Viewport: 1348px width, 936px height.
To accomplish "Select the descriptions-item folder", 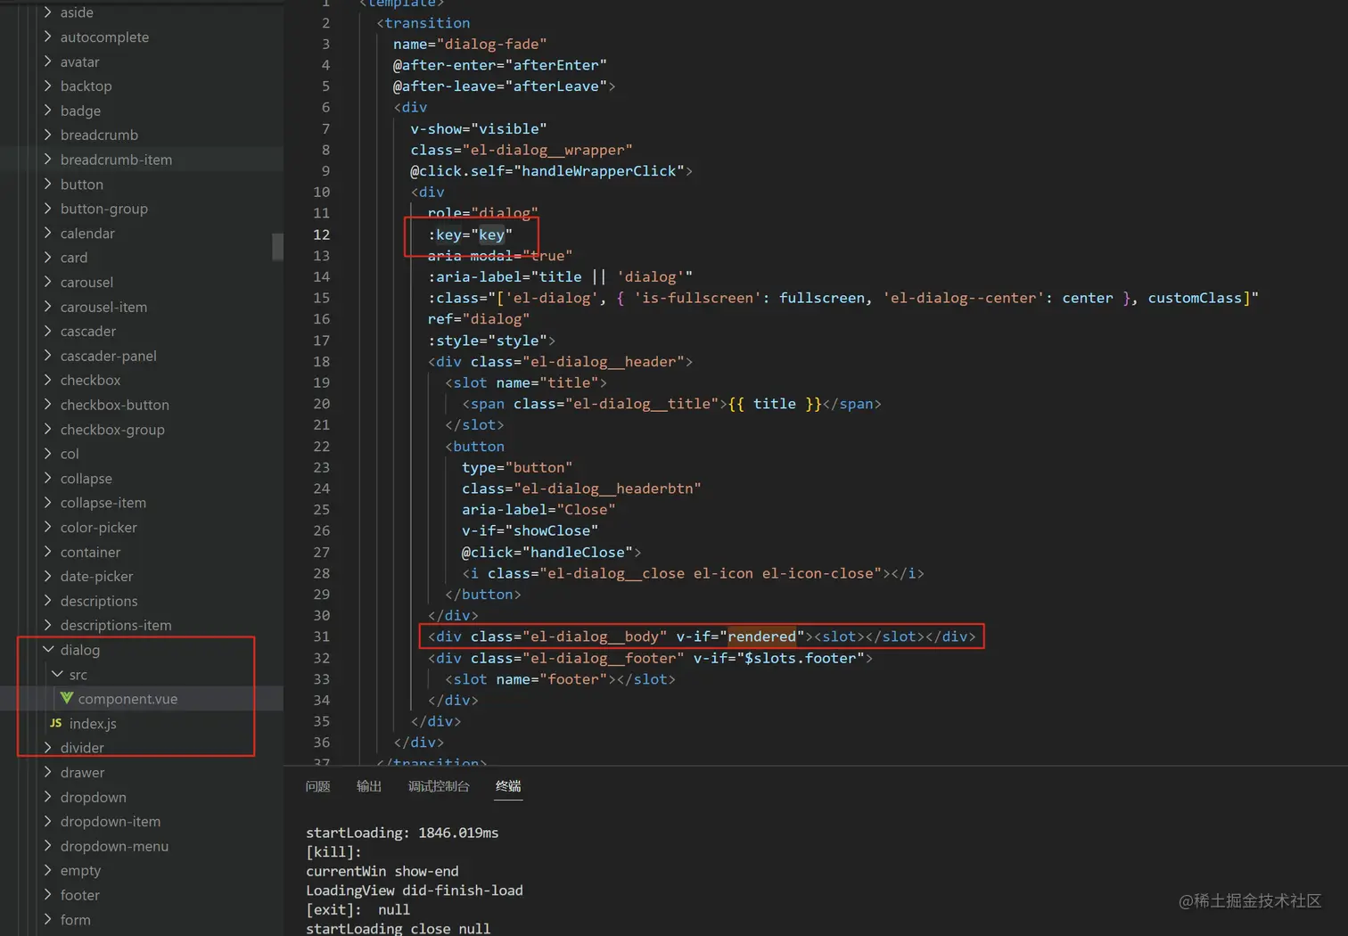I will pyautogui.click(x=116, y=625).
